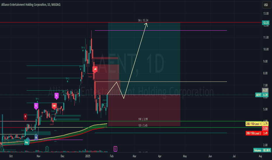Select the Volume 80.08K label
Image resolution: width=272 pixels, height=160 pixels.
pos(262,150)
